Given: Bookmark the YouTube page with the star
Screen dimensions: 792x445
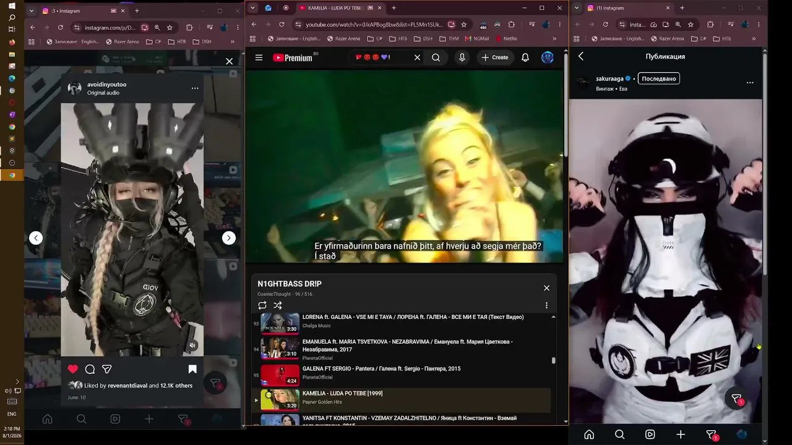Looking at the screenshot, I should tap(463, 25).
